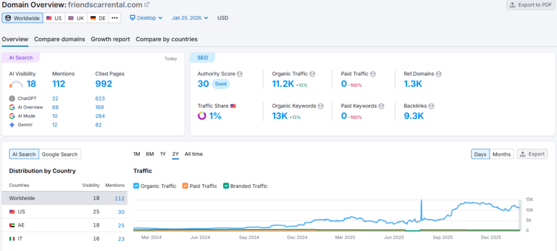Uncheck the Organic Traffic checkbox

[x=137, y=186]
